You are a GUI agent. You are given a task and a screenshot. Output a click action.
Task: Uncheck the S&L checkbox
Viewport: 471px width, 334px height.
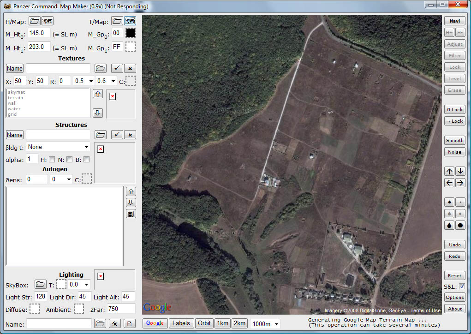tap(462, 286)
